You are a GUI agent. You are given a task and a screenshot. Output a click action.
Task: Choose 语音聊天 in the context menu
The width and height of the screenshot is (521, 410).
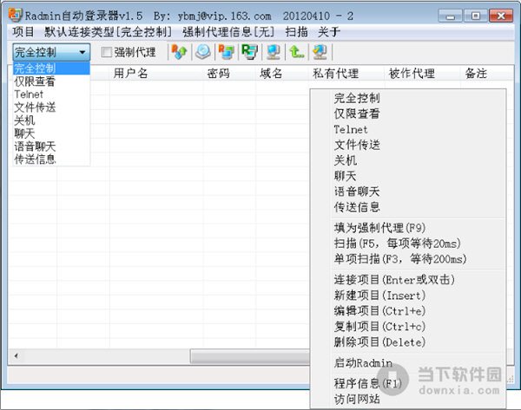[x=408, y=192]
